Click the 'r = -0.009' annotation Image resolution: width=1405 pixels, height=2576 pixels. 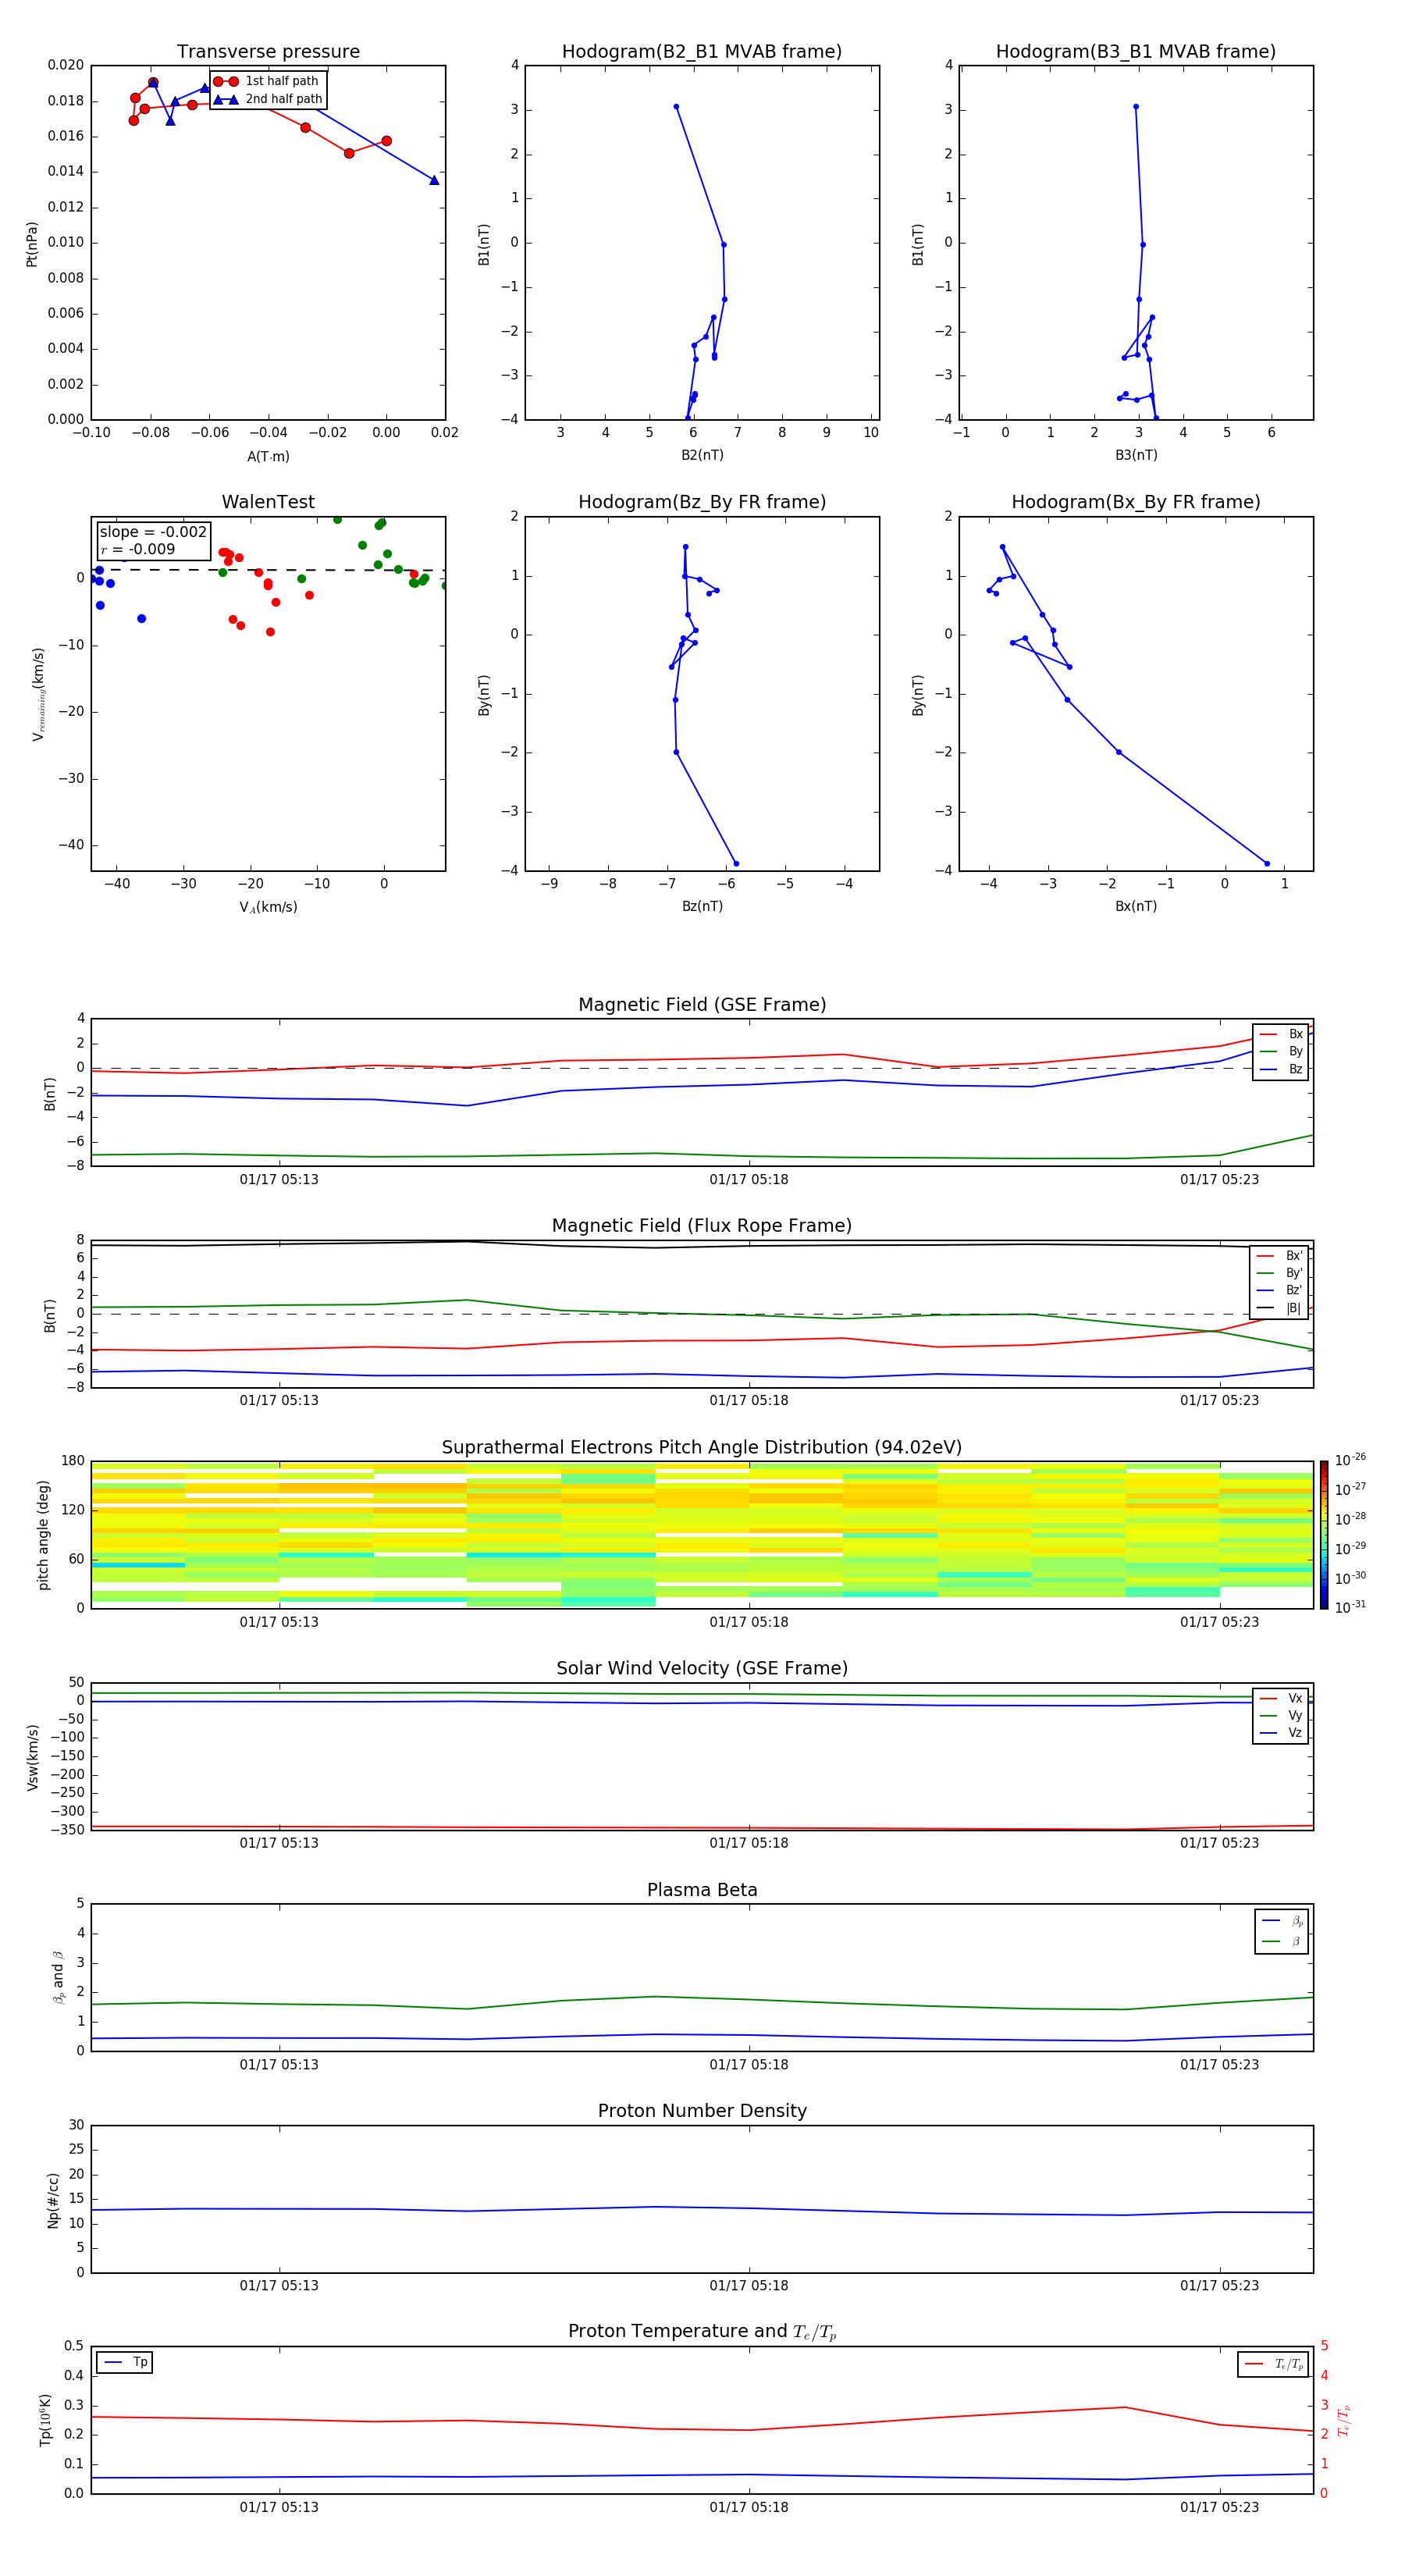(138, 549)
